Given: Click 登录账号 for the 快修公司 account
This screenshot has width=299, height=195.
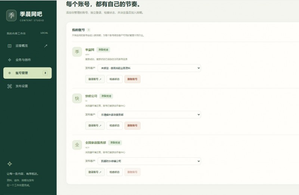Looking at the screenshot, I should pos(95,126).
